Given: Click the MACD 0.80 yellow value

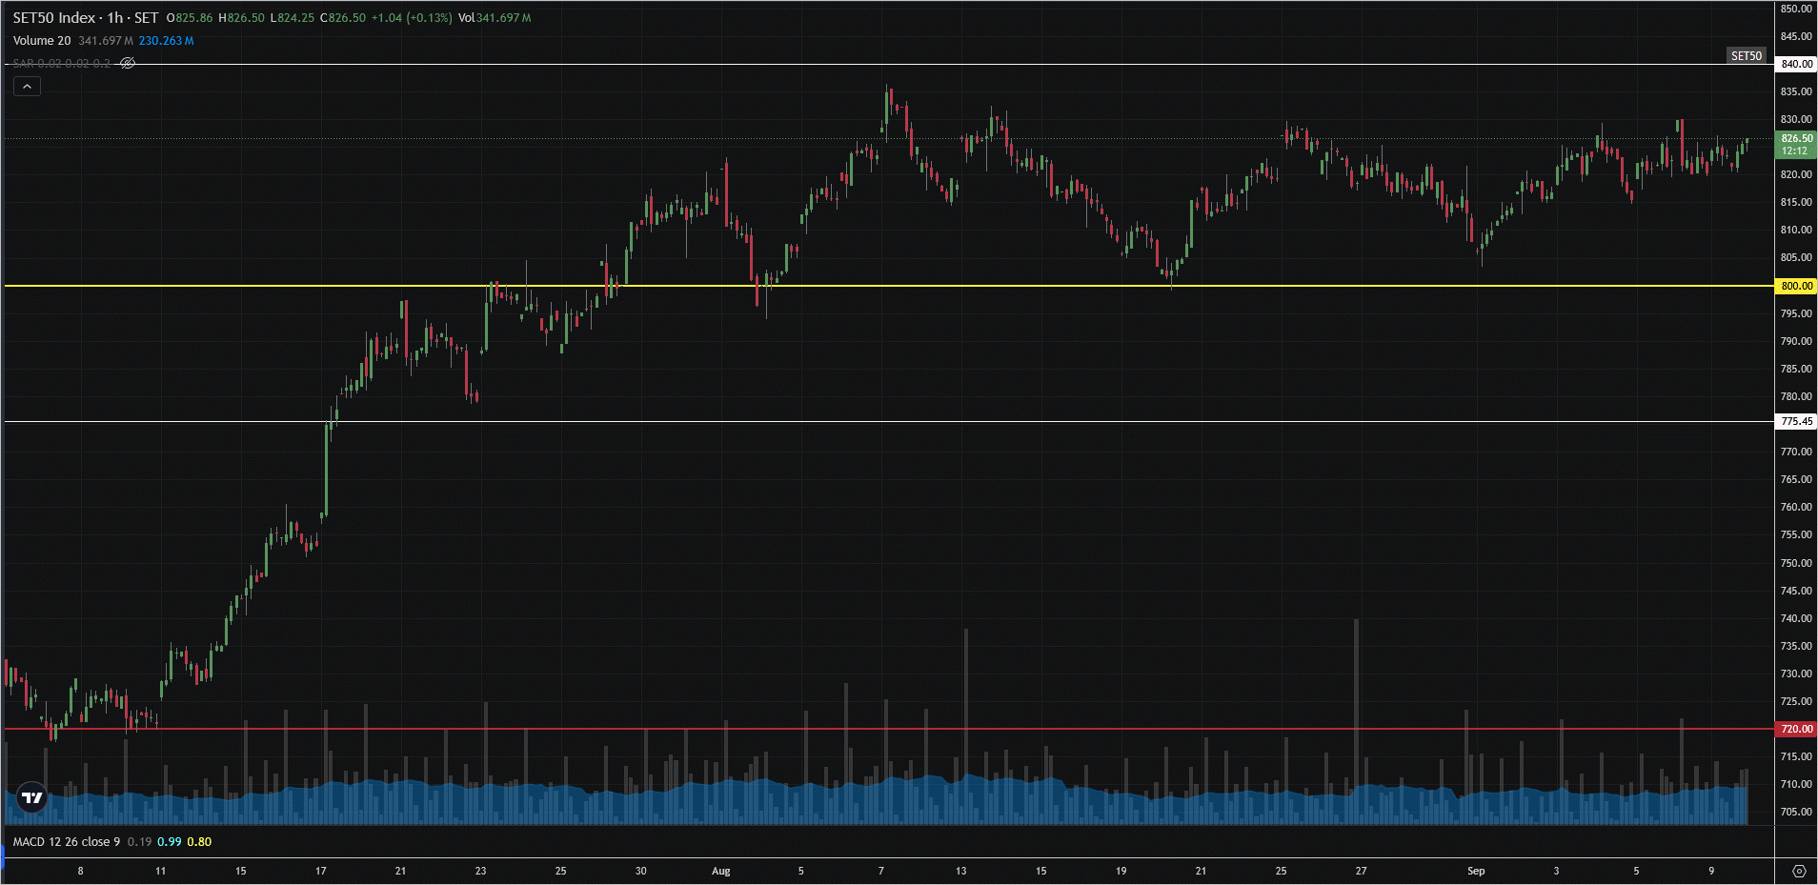Looking at the screenshot, I should pyautogui.click(x=199, y=842).
